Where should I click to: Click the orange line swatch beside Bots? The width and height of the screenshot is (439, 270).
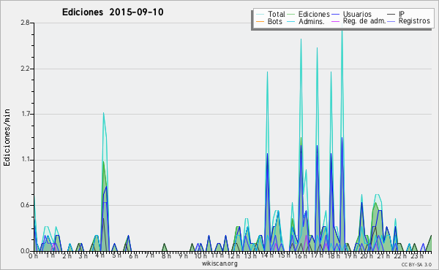(x=260, y=22)
